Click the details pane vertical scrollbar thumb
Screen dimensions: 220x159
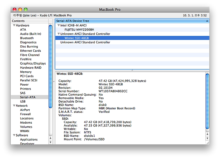207,101
